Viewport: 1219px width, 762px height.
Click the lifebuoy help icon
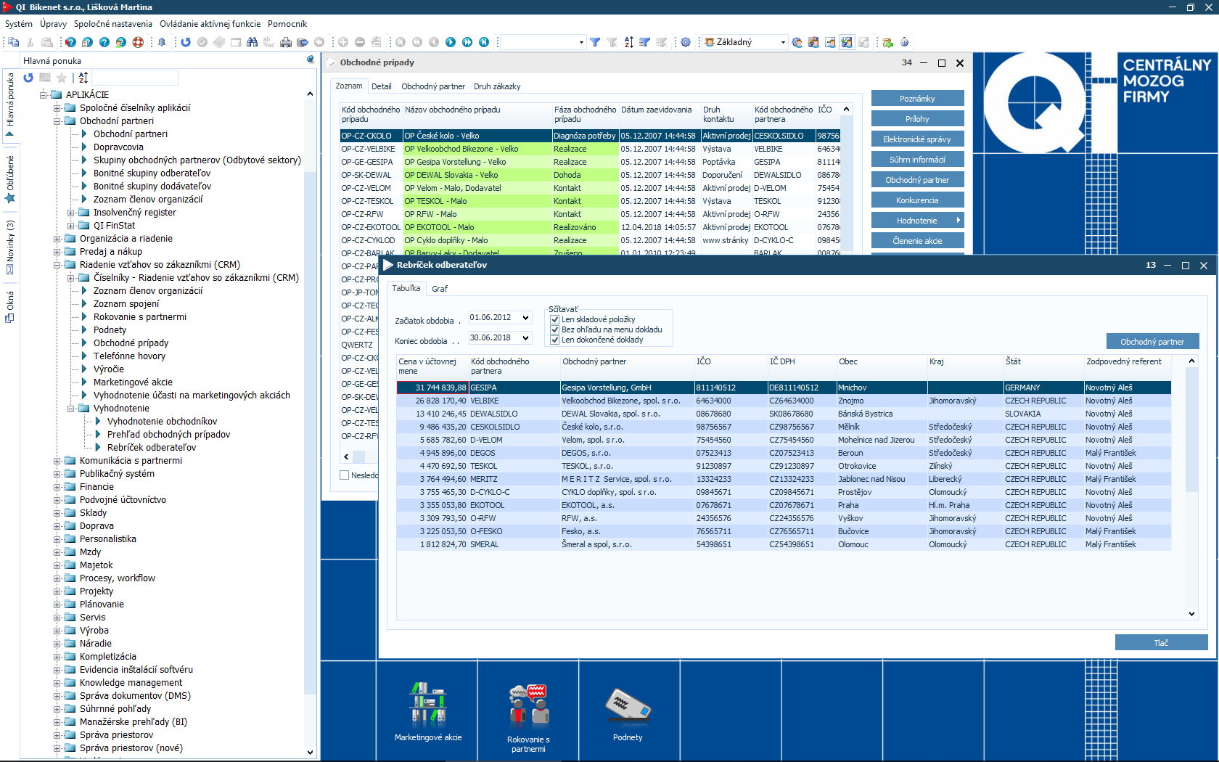138,42
